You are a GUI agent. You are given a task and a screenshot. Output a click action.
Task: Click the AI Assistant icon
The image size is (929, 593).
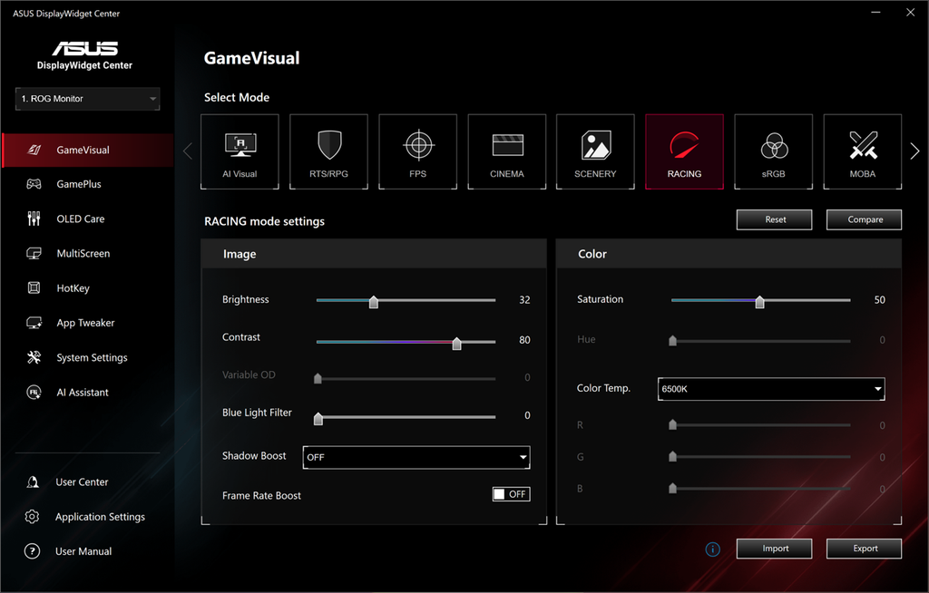(34, 393)
